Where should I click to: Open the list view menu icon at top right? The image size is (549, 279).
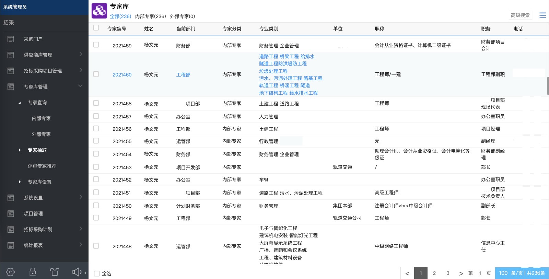(x=542, y=15)
